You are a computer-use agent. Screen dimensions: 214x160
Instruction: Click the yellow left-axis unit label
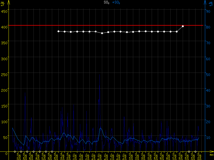tap(2, 3)
